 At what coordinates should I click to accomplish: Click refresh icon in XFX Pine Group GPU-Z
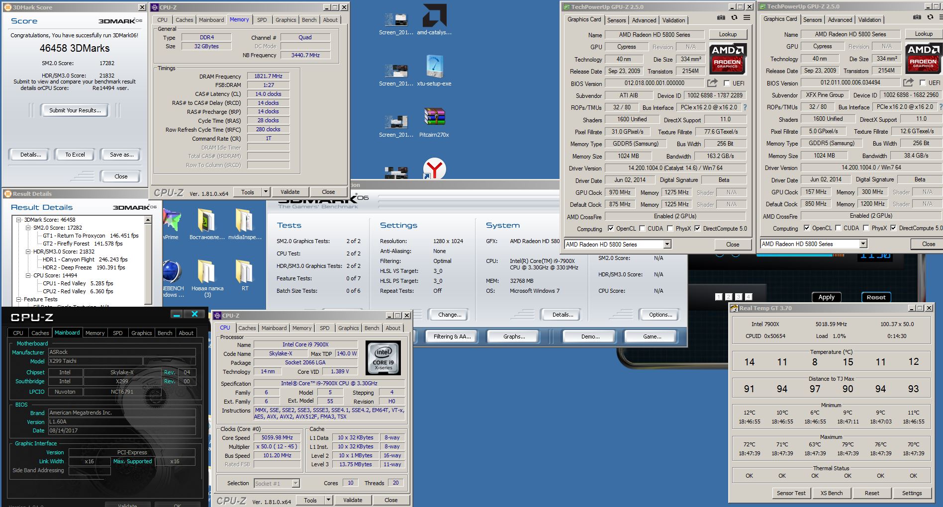tap(930, 17)
